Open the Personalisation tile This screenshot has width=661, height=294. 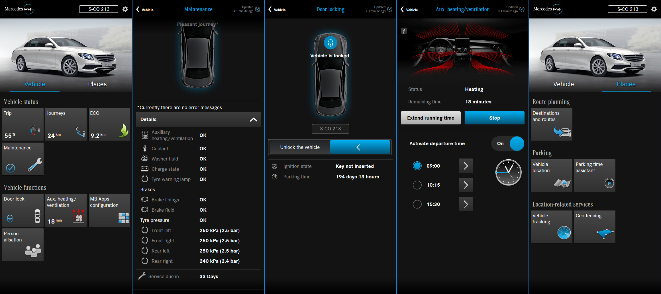coord(23,245)
